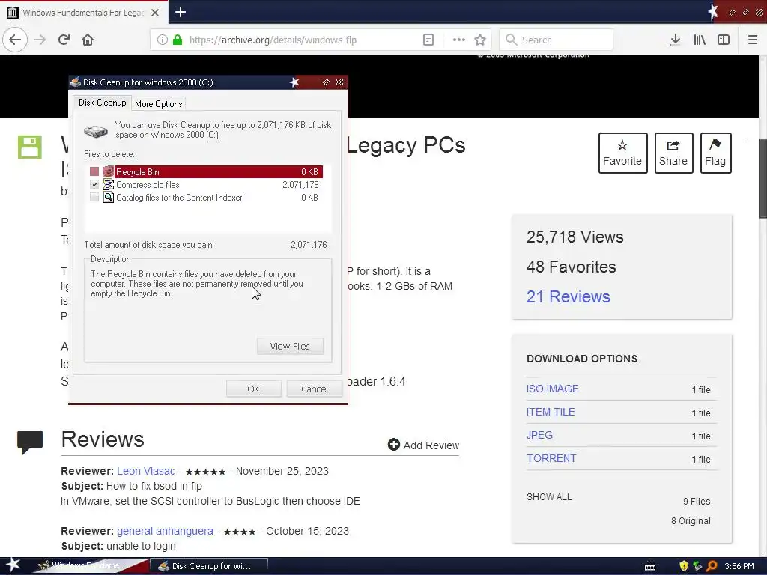Click the yellow shield tray icon
The width and height of the screenshot is (767, 575).
tap(684, 566)
